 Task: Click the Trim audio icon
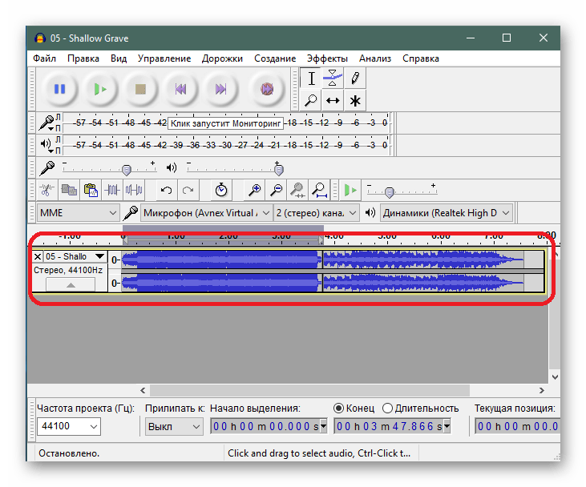pos(112,190)
